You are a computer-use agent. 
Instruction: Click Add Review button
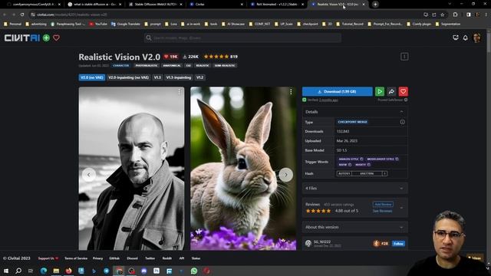pos(383,205)
